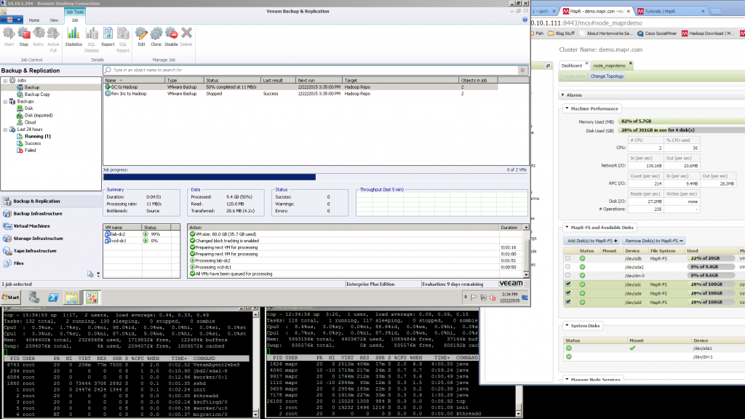Click Memory Used 82% usage bar
This screenshot has width=745, height=419.
(682, 121)
